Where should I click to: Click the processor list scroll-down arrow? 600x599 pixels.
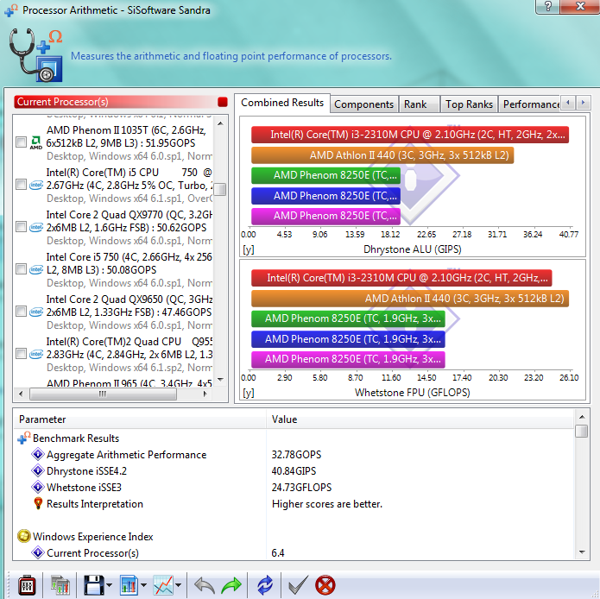[220, 380]
